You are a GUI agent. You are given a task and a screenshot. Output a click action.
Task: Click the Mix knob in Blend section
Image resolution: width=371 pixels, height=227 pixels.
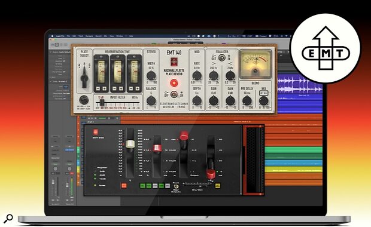(x=263, y=101)
